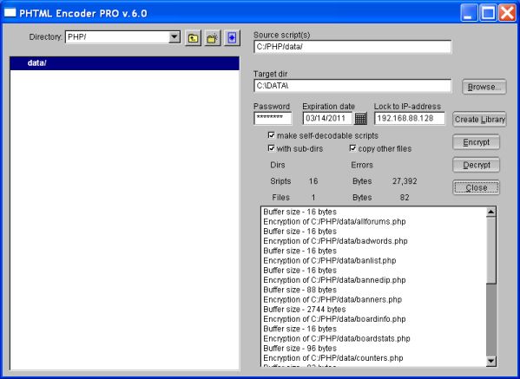
Task: Create a new folder using the toolbar icon
Action: 213,38
